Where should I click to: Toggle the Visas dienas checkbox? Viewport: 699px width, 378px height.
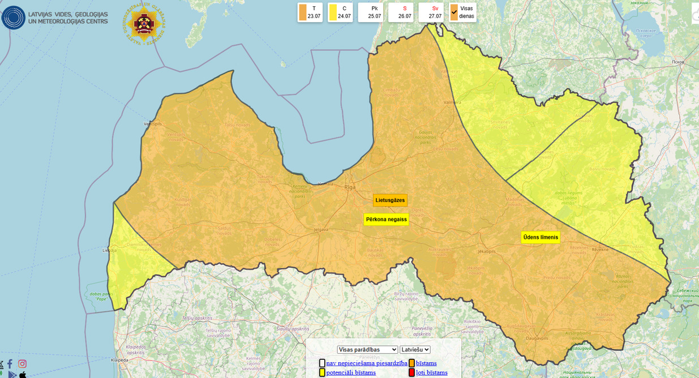click(x=454, y=12)
